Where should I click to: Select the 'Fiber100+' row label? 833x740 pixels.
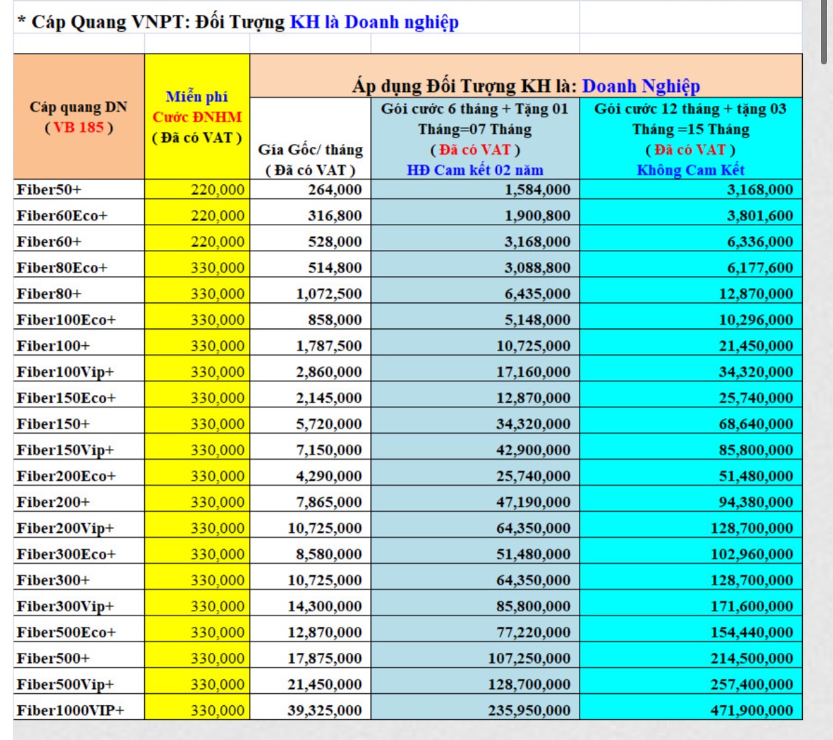click(53, 347)
